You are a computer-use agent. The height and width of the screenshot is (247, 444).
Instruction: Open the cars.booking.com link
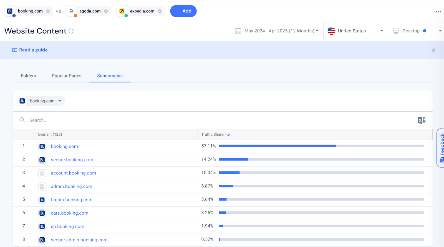pos(69,213)
